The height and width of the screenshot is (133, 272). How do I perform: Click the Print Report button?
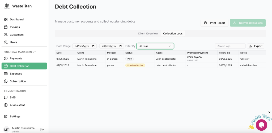tap(214, 23)
